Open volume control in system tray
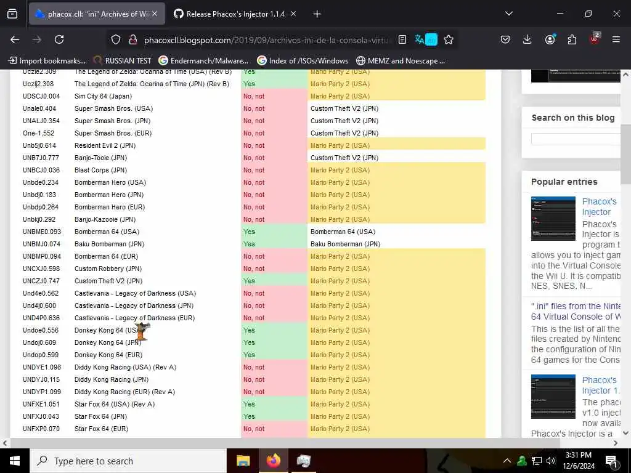This screenshot has height=473, width=631. (x=551, y=461)
